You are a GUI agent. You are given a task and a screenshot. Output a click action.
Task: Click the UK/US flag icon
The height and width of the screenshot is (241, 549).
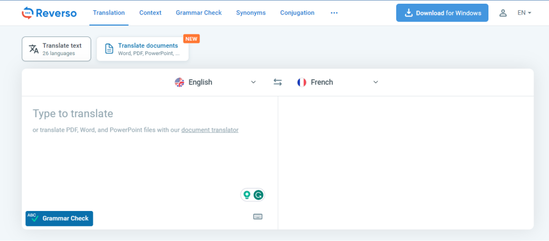pyautogui.click(x=179, y=82)
